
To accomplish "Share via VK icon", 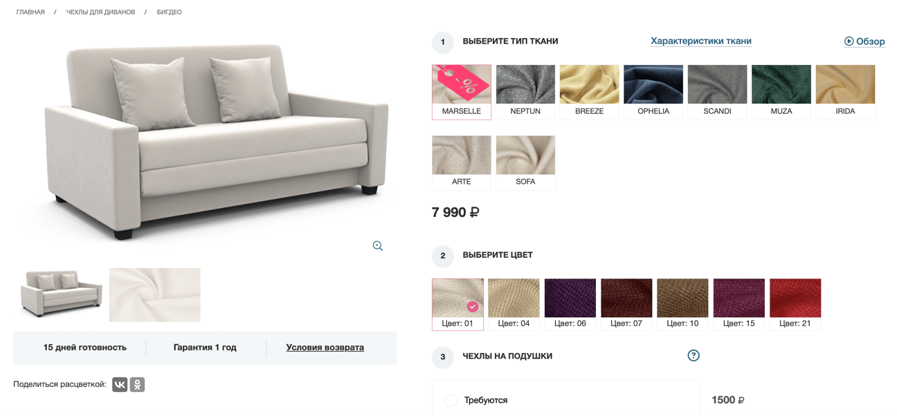I will [x=120, y=385].
